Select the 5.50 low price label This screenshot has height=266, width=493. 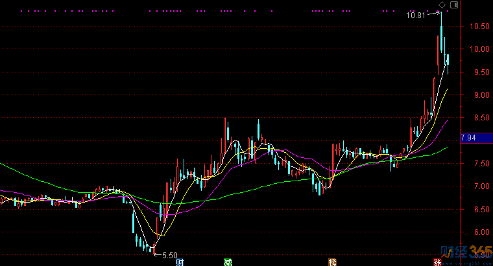coord(170,256)
